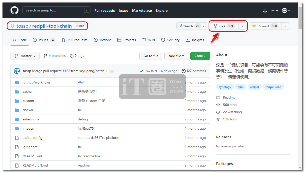Open the Add file dropdown

pos(176,56)
